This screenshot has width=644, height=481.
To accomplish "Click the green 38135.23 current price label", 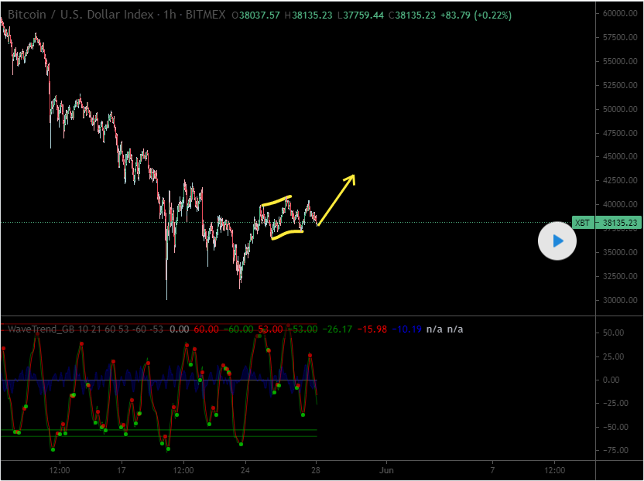I will [x=618, y=223].
